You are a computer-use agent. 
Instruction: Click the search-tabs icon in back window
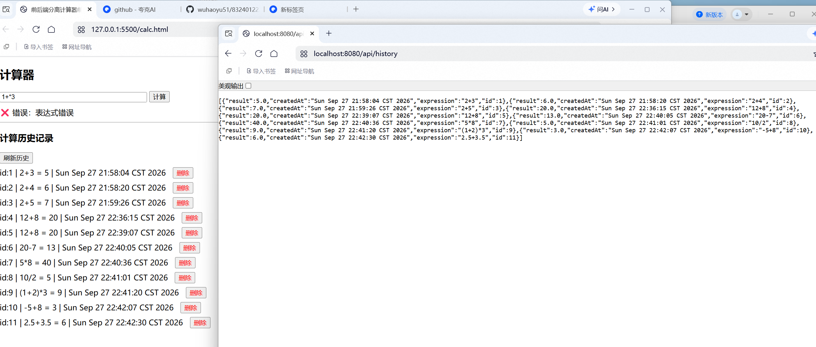click(6, 9)
